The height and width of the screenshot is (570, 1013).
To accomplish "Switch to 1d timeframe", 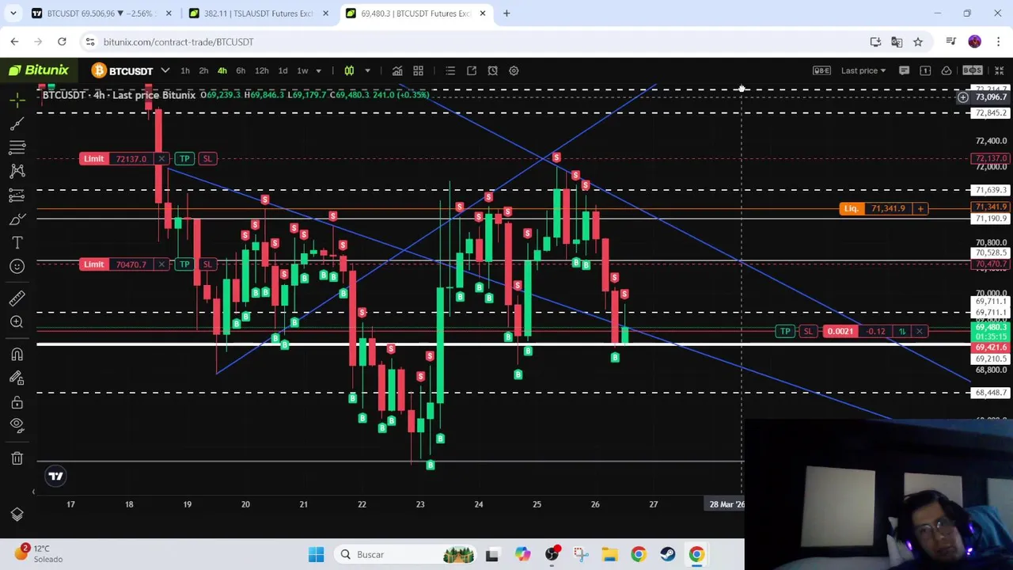I will (x=283, y=70).
